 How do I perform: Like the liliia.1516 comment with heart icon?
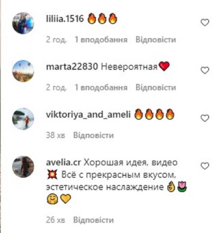pos(205,22)
